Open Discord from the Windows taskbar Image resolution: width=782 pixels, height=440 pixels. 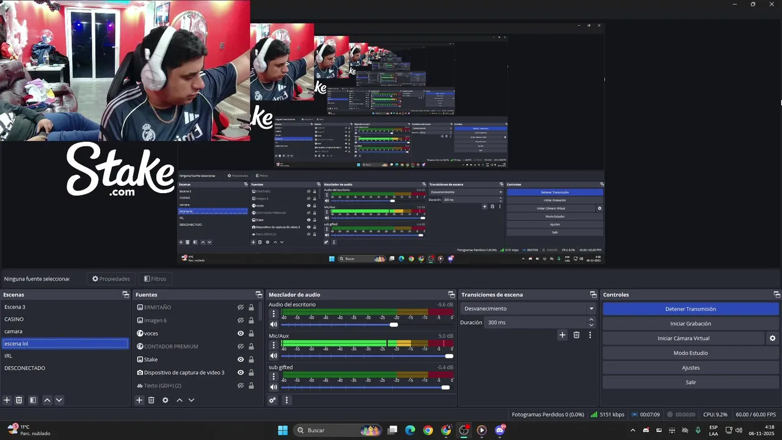[500, 430]
